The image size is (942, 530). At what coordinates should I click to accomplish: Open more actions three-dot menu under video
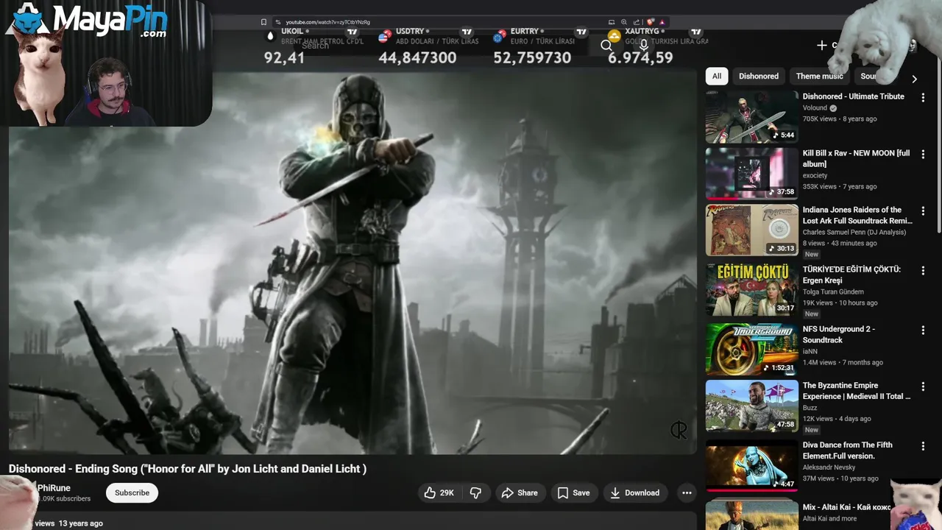[687, 492]
